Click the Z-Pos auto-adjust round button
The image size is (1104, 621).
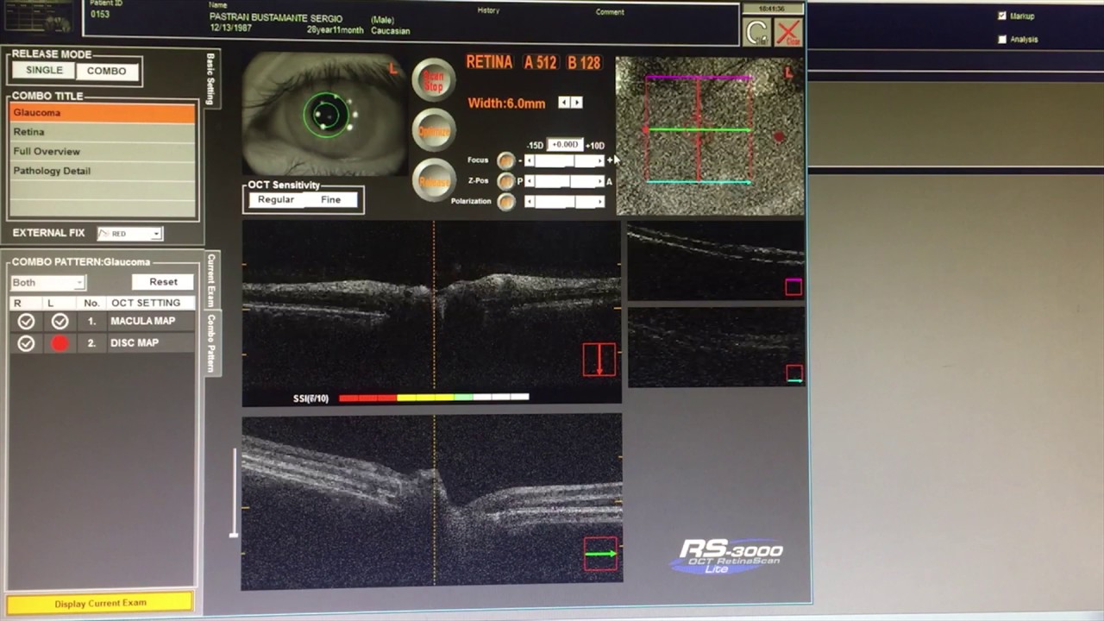tap(506, 181)
